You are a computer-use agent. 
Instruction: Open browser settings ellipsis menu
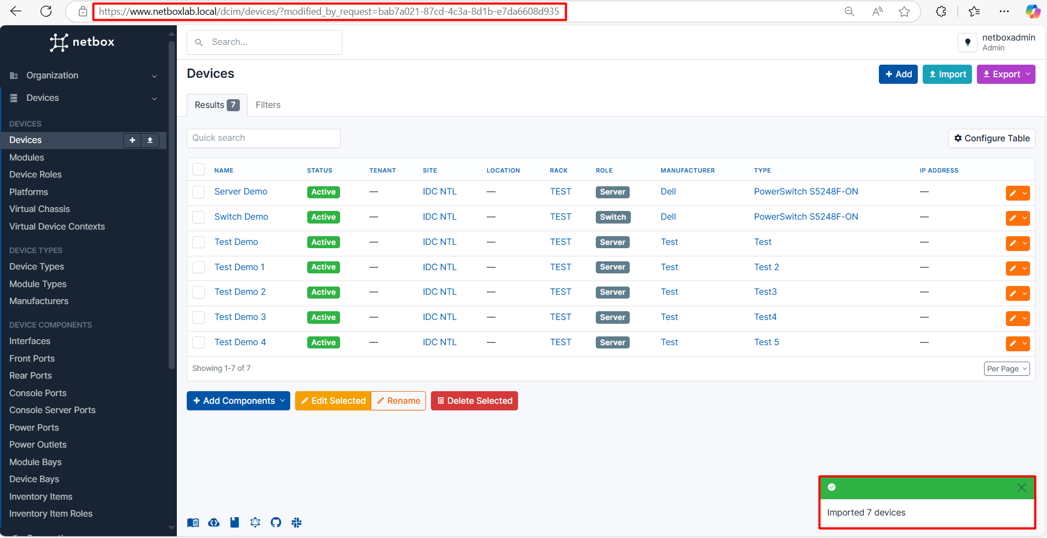point(1004,12)
